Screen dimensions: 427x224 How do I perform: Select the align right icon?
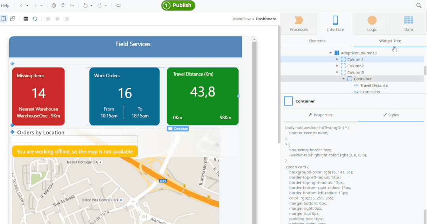(x=66, y=19)
